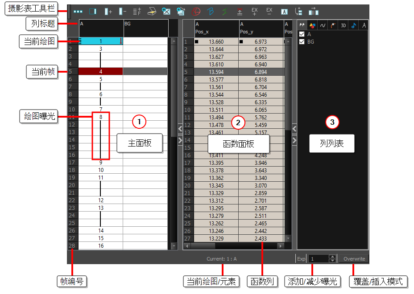Screen dimensions: 414x294
Task: Click functions panel scroll right arrow
Action: point(281,246)
